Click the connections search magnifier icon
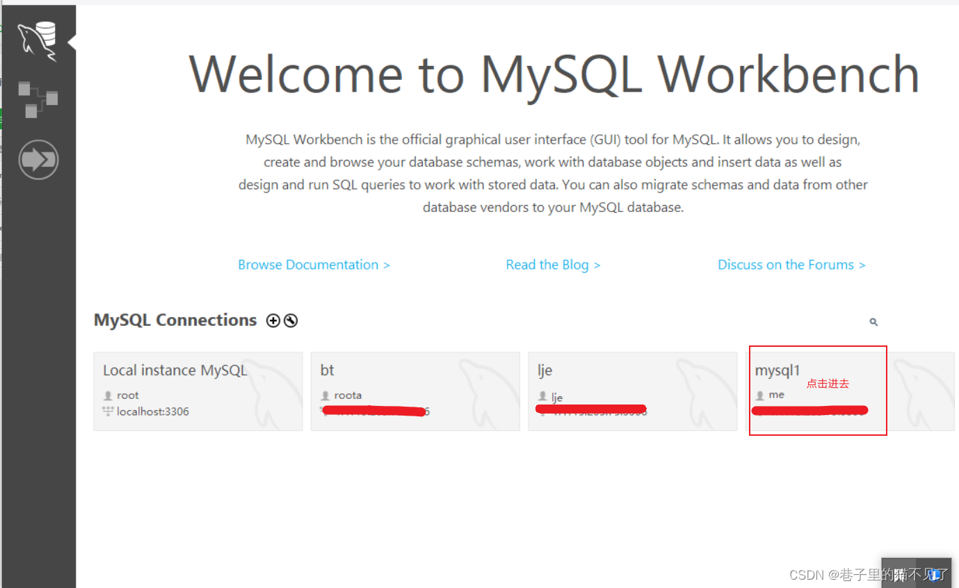The width and height of the screenshot is (959, 588). [873, 322]
